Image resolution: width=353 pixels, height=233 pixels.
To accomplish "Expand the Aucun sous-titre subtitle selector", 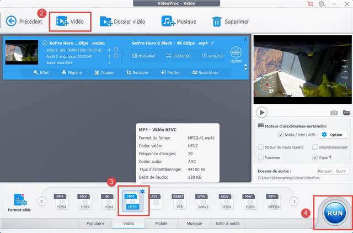I will [x=109, y=62].
